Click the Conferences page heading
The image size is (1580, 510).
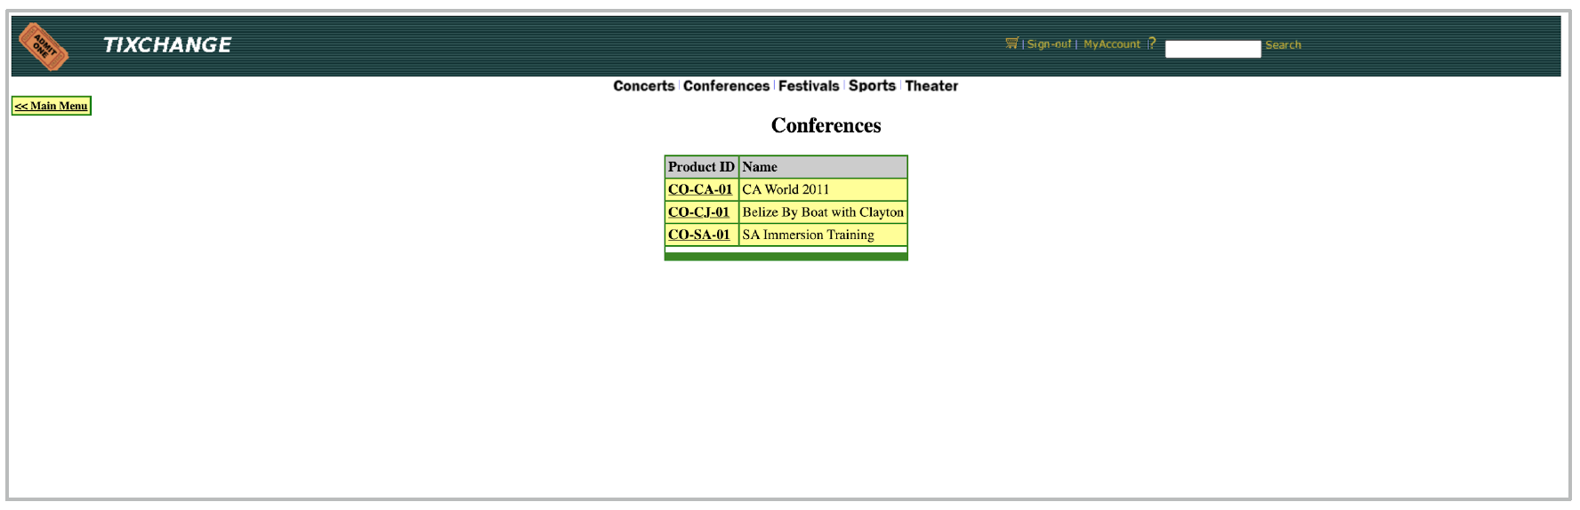(x=826, y=125)
